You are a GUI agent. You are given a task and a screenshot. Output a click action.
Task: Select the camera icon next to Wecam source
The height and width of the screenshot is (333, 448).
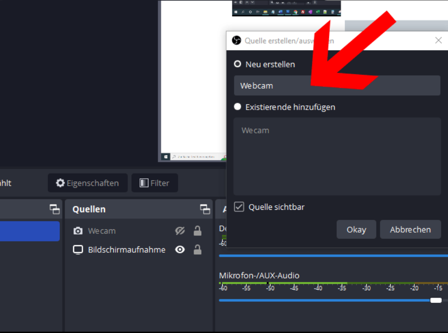(x=79, y=231)
